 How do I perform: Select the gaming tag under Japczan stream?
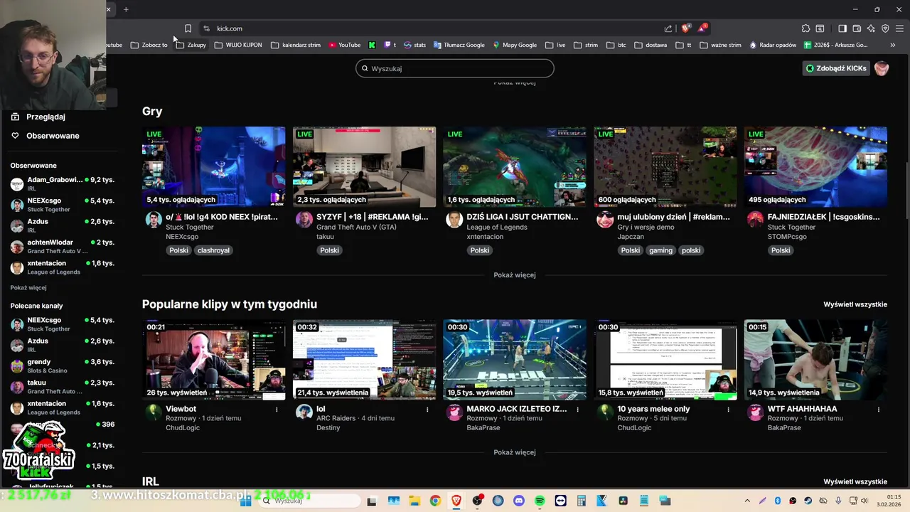pos(660,250)
